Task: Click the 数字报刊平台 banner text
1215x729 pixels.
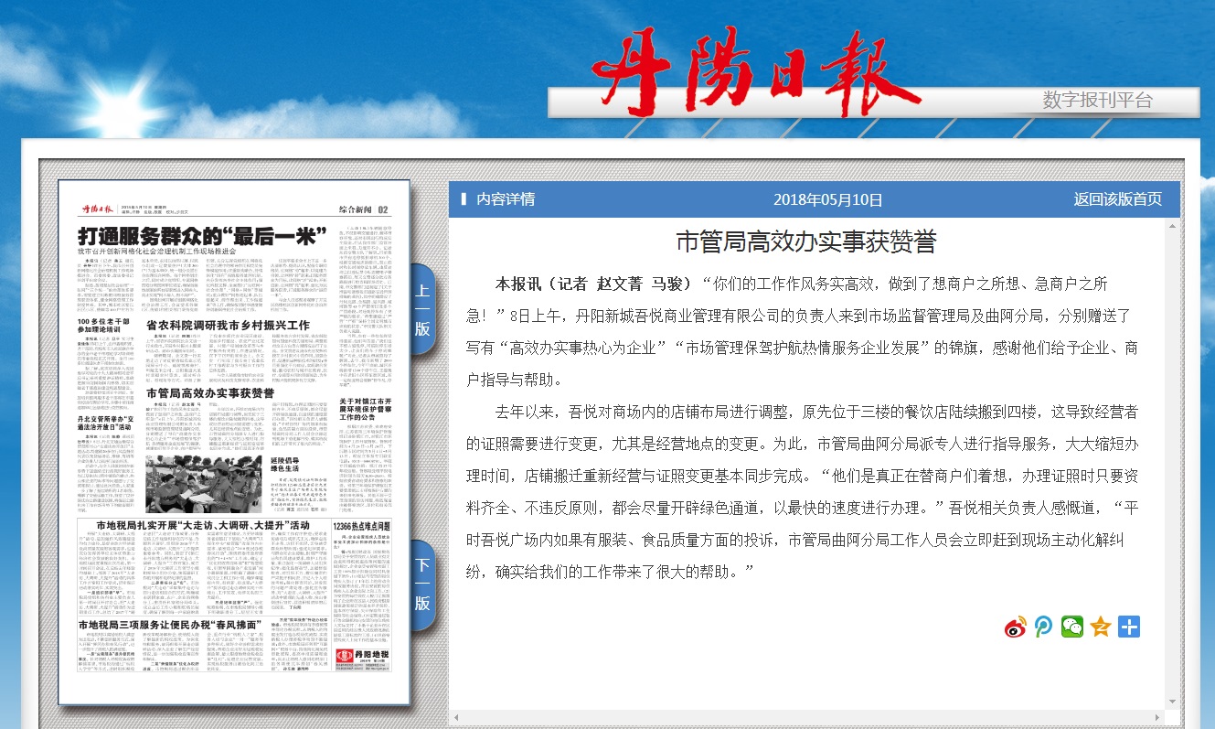Action: 1097,101
